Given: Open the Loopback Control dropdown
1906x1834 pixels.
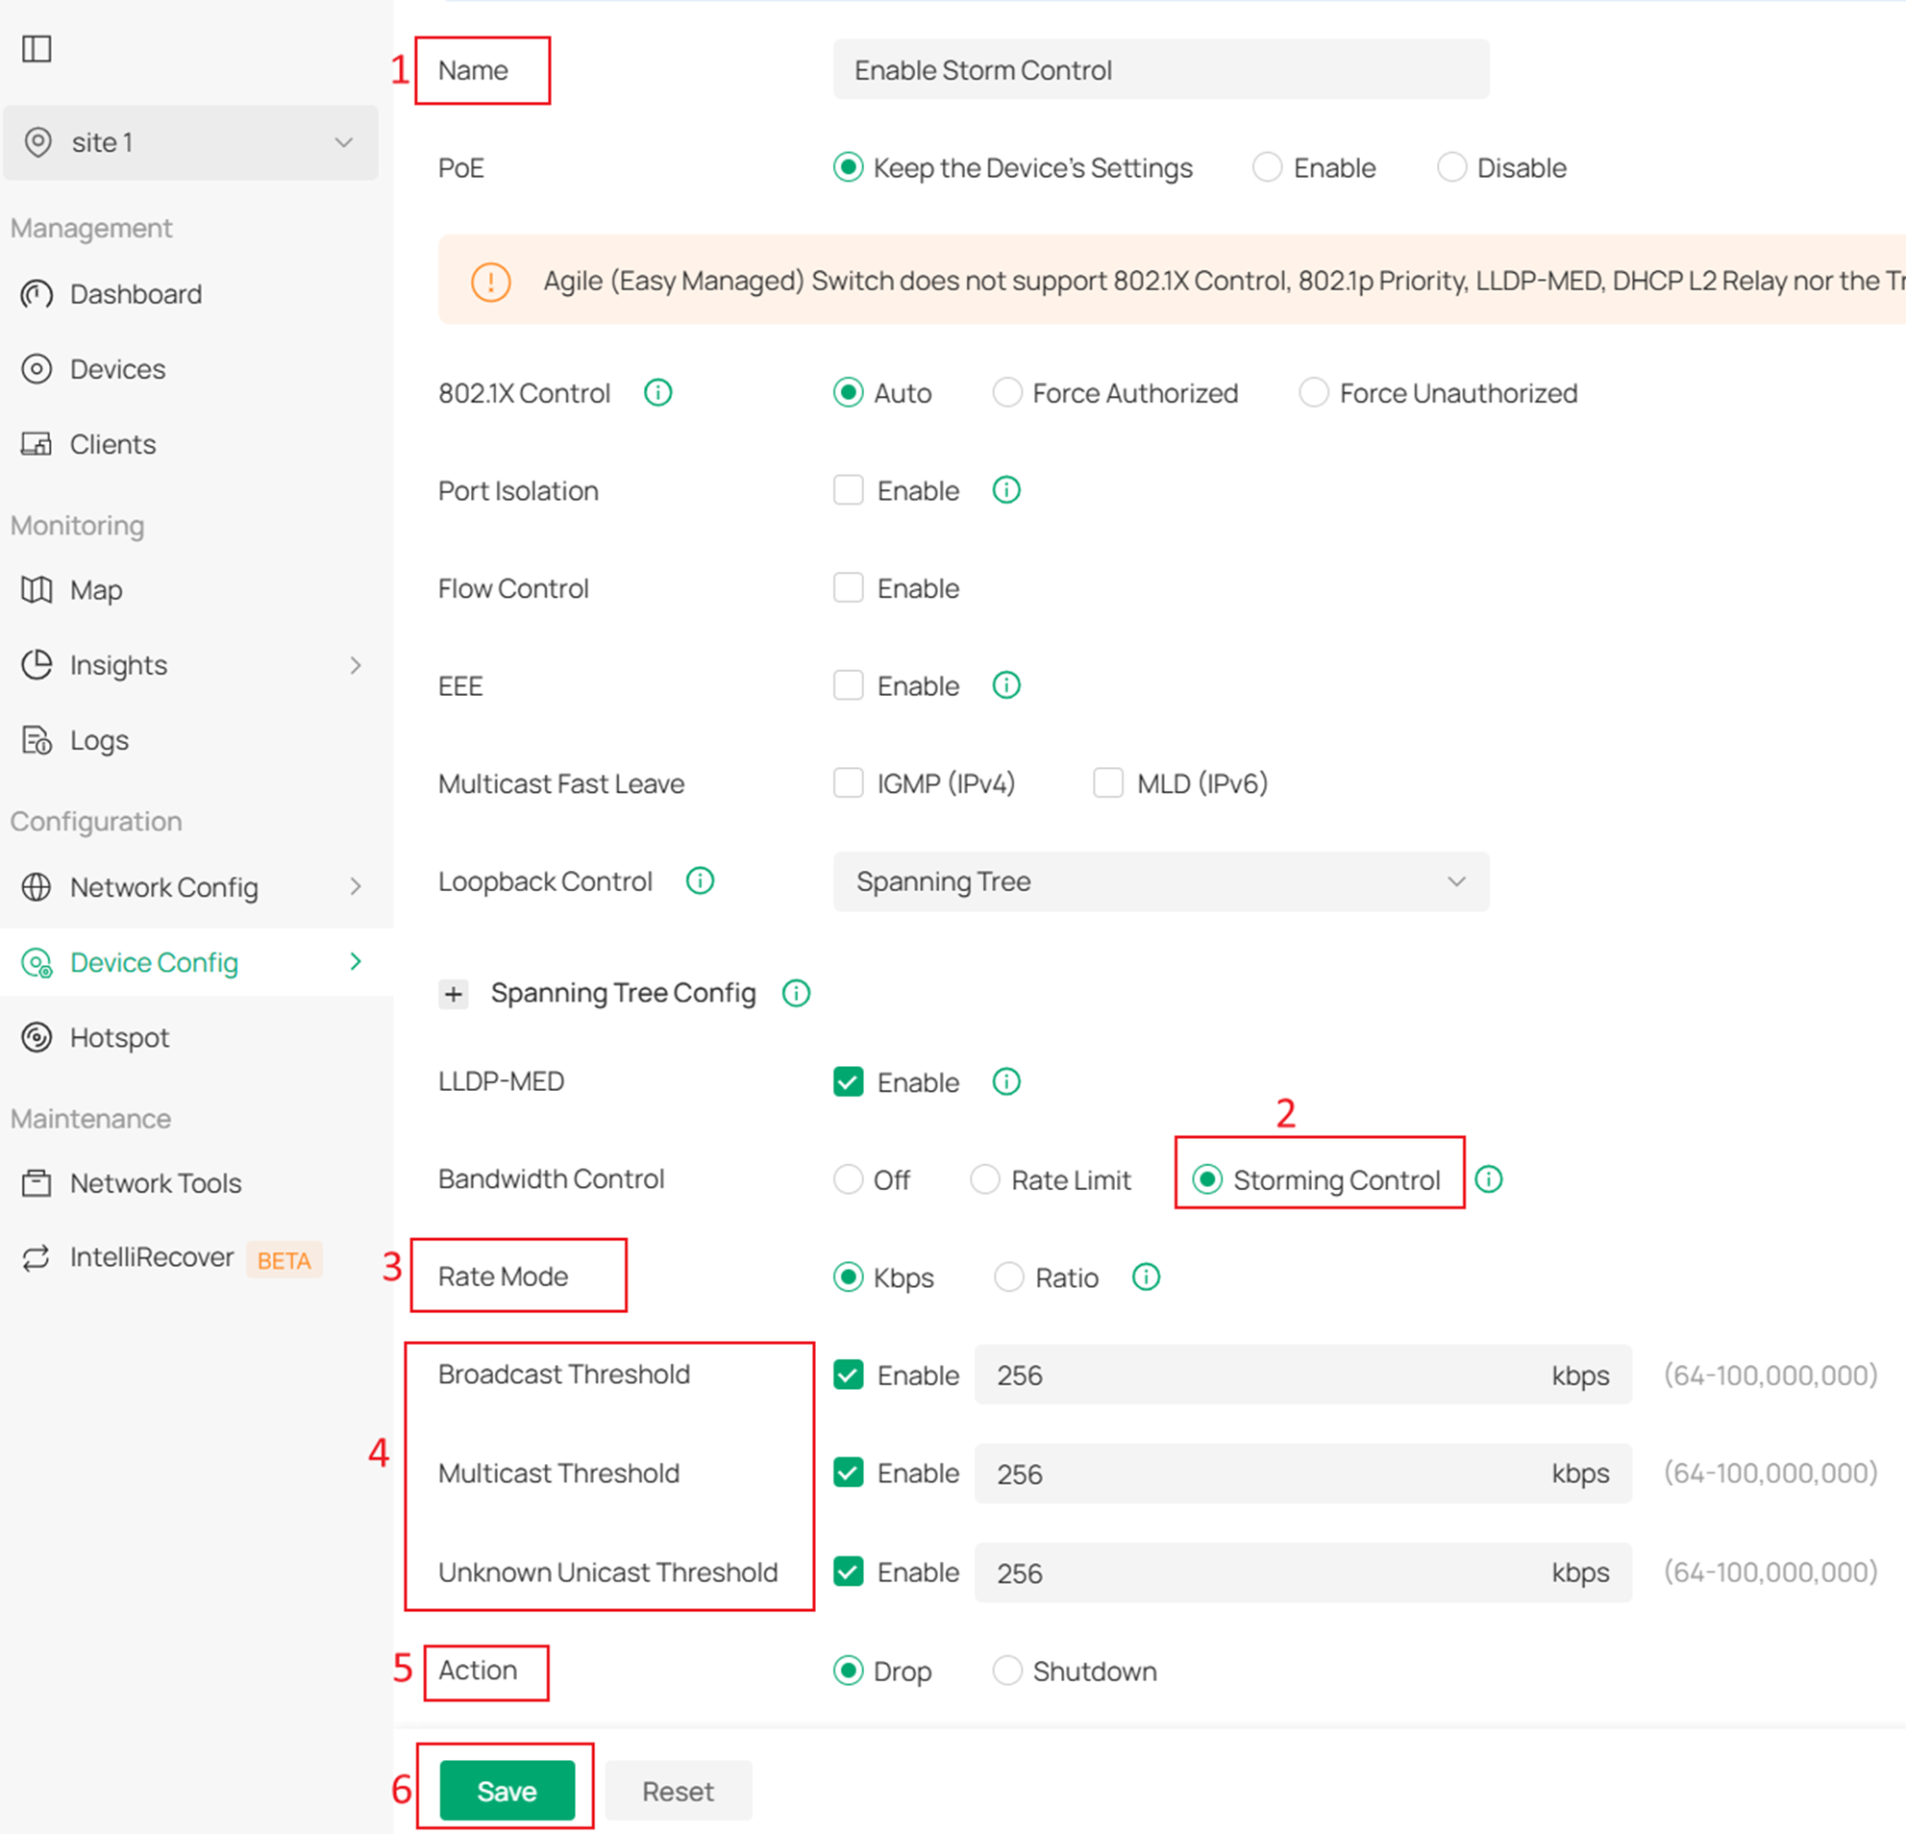Looking at the screenshot, I should [x=1160, y=882].
